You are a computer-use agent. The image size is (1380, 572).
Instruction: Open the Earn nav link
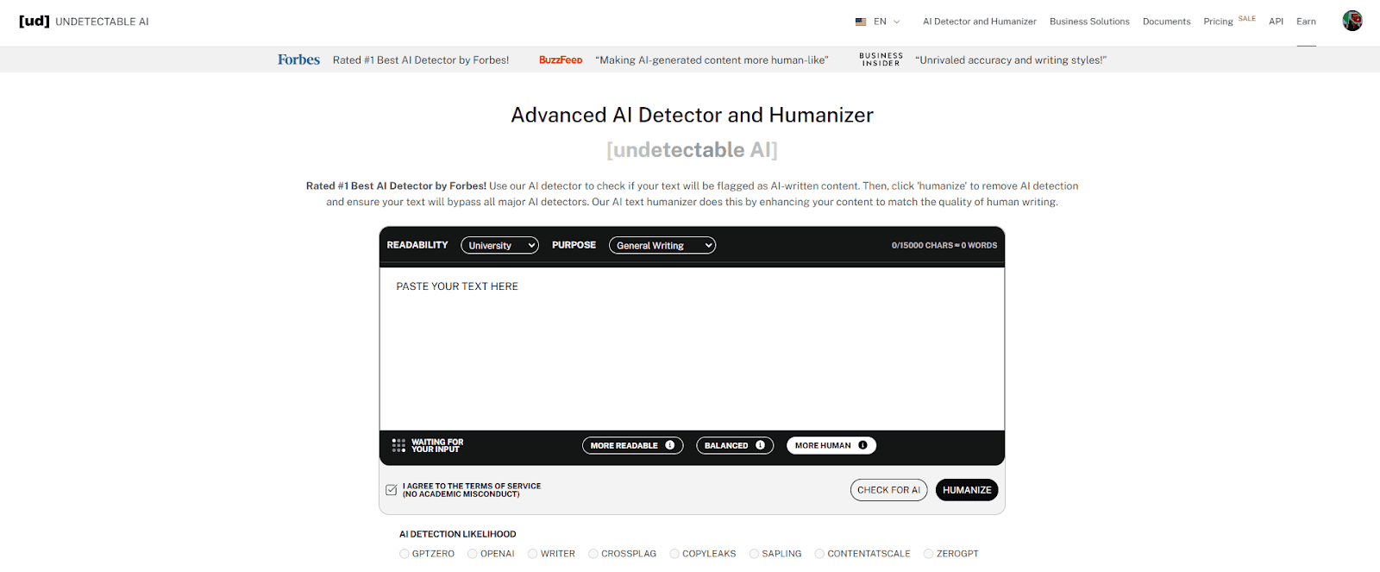coord(1306,22)
